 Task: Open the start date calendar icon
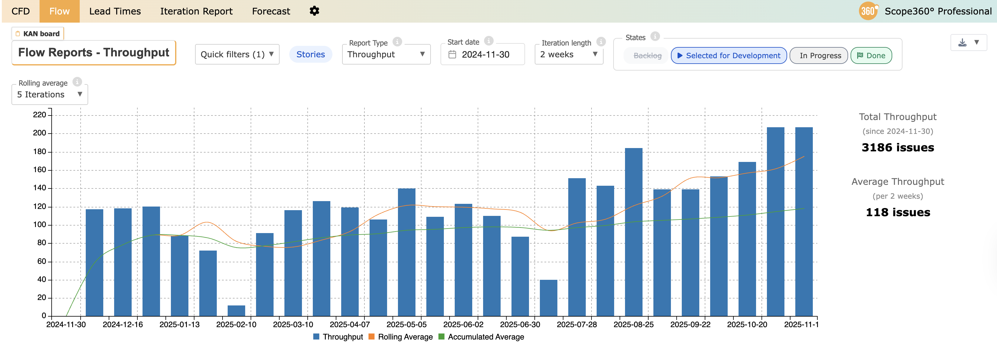[x=452, y=55]
